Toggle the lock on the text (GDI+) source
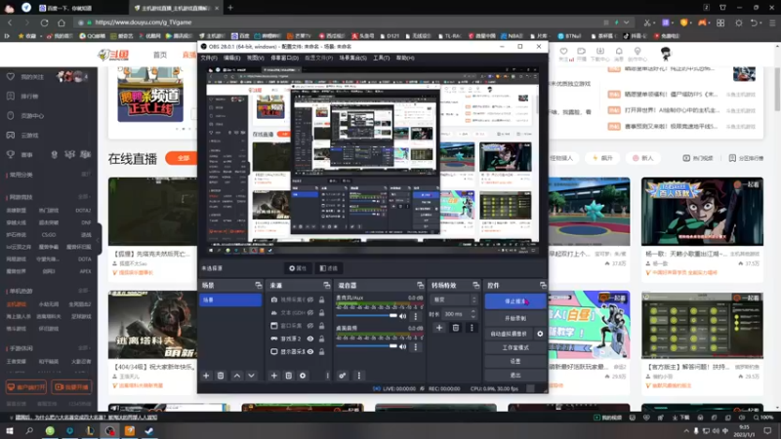781x439 pixels. point(322,312)
